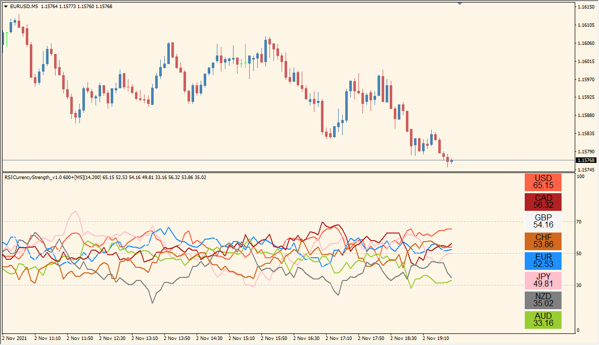
Task: Click the gray chart shift triangle marker
Action: (459, 4)
